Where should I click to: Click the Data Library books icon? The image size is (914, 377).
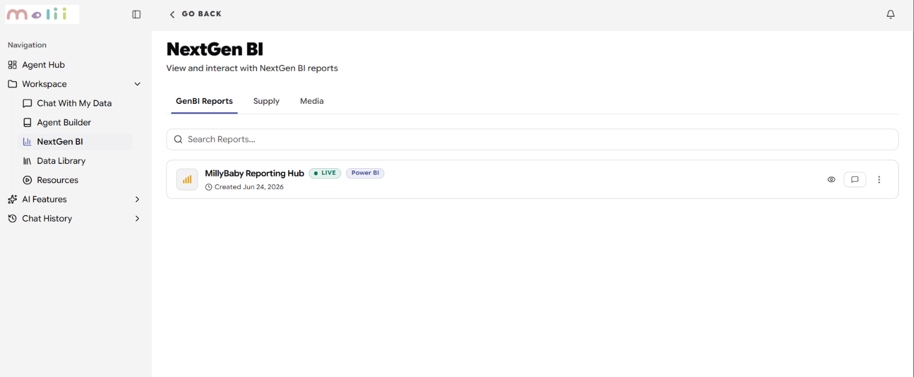(27, 161)
